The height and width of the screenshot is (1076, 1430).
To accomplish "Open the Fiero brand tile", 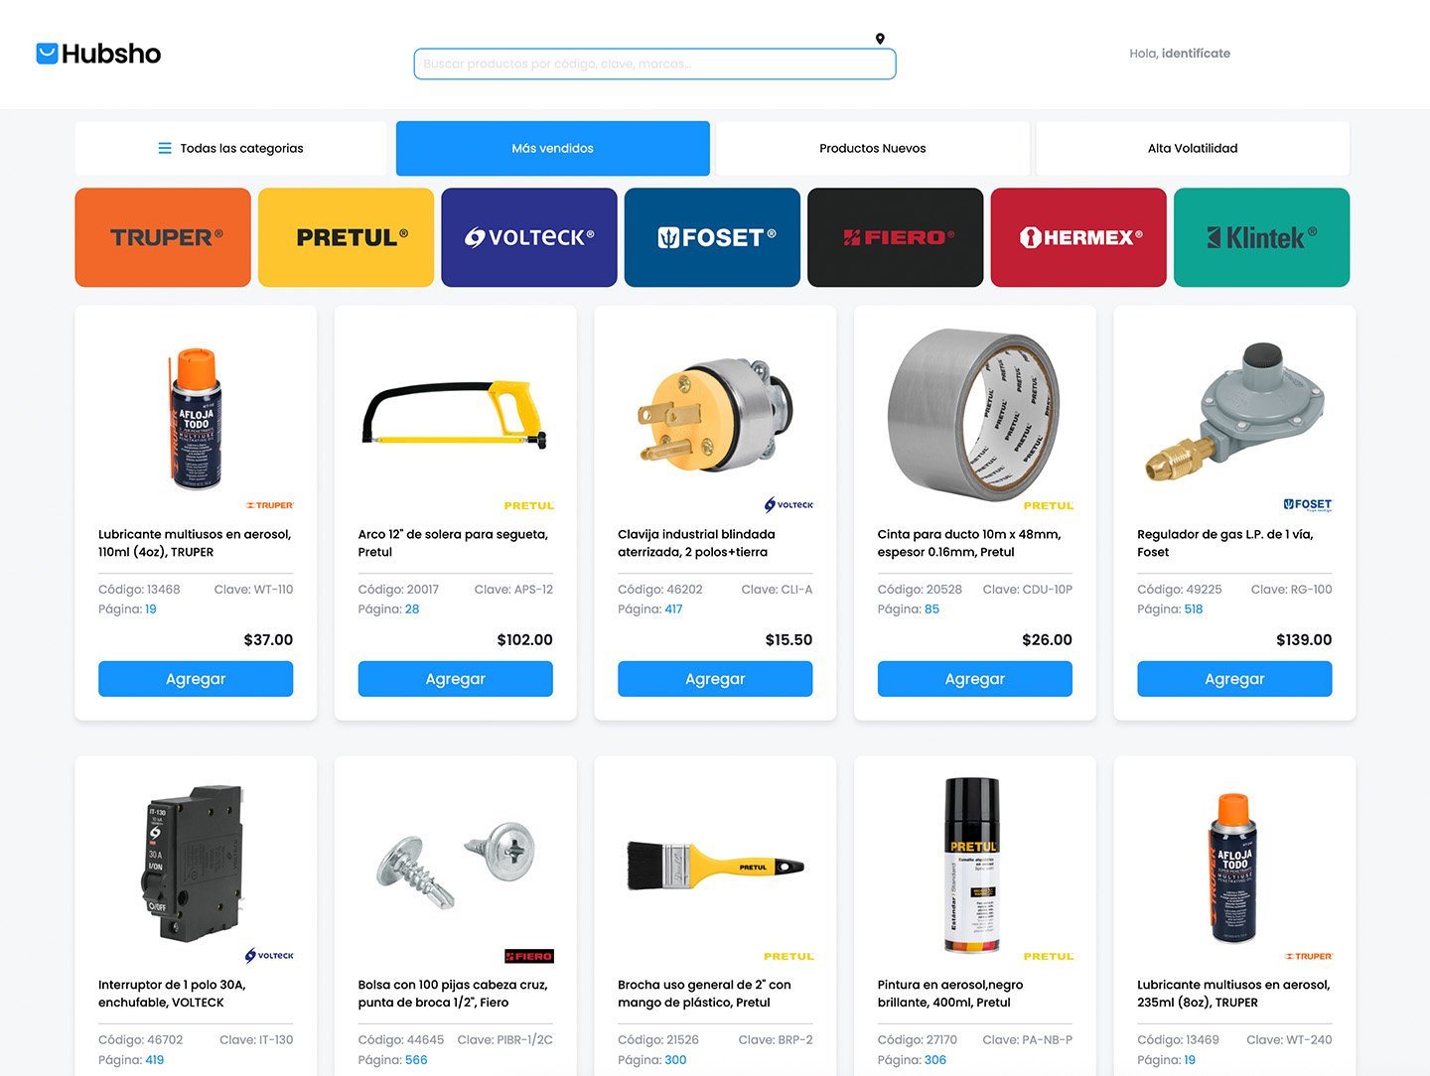I will (896, 237).
